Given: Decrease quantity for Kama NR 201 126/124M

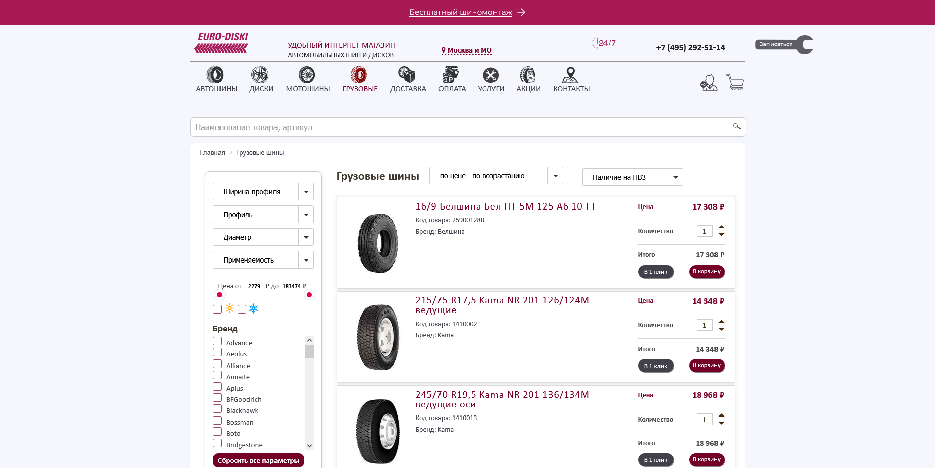Looking at the screenshot, I should click(722, 329).
